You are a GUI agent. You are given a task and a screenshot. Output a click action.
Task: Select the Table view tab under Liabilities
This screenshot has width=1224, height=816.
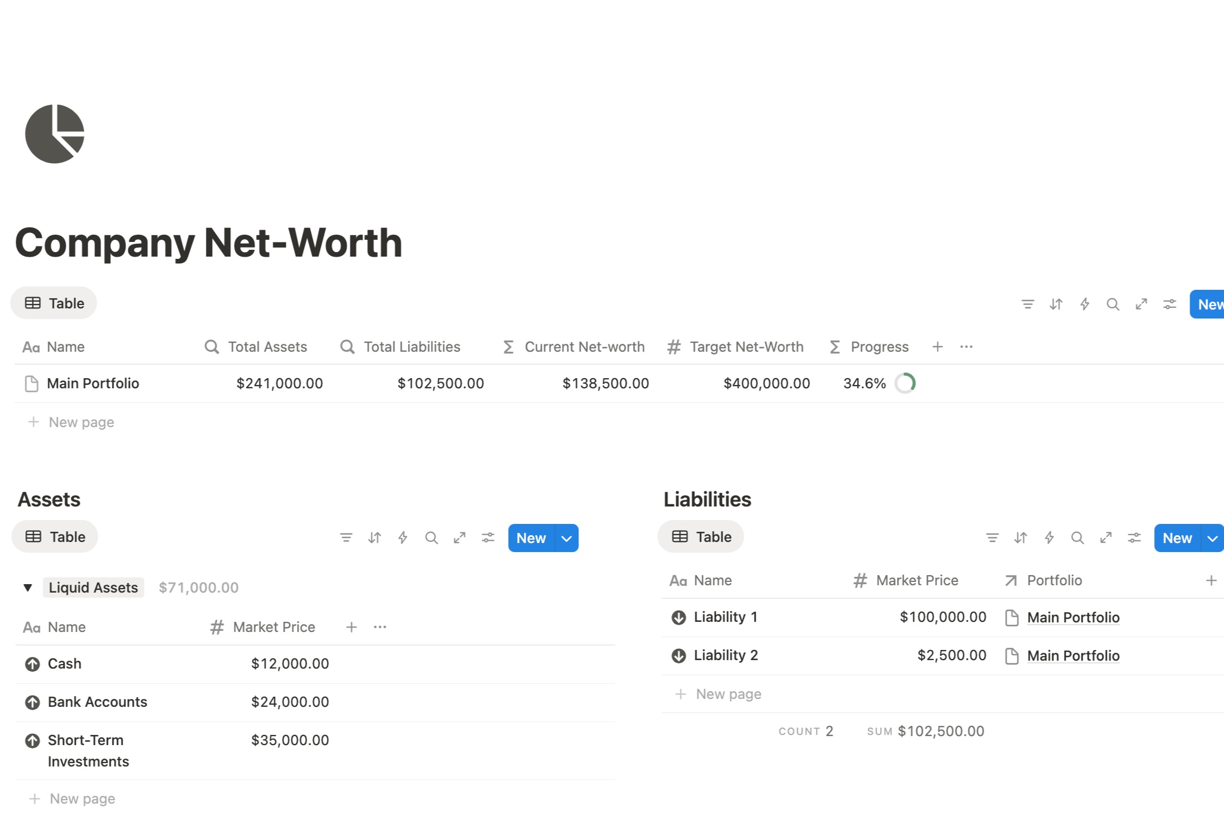701,537
